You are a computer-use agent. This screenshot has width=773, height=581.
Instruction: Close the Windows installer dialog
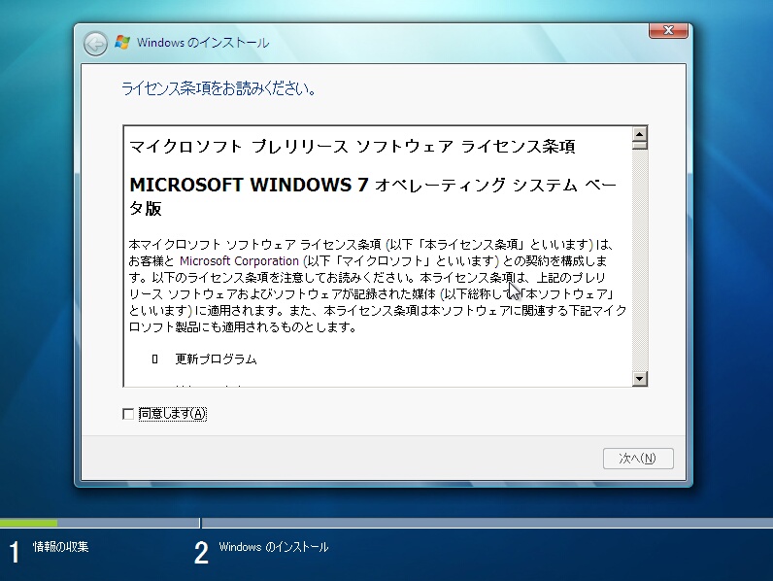pos(668,30)
